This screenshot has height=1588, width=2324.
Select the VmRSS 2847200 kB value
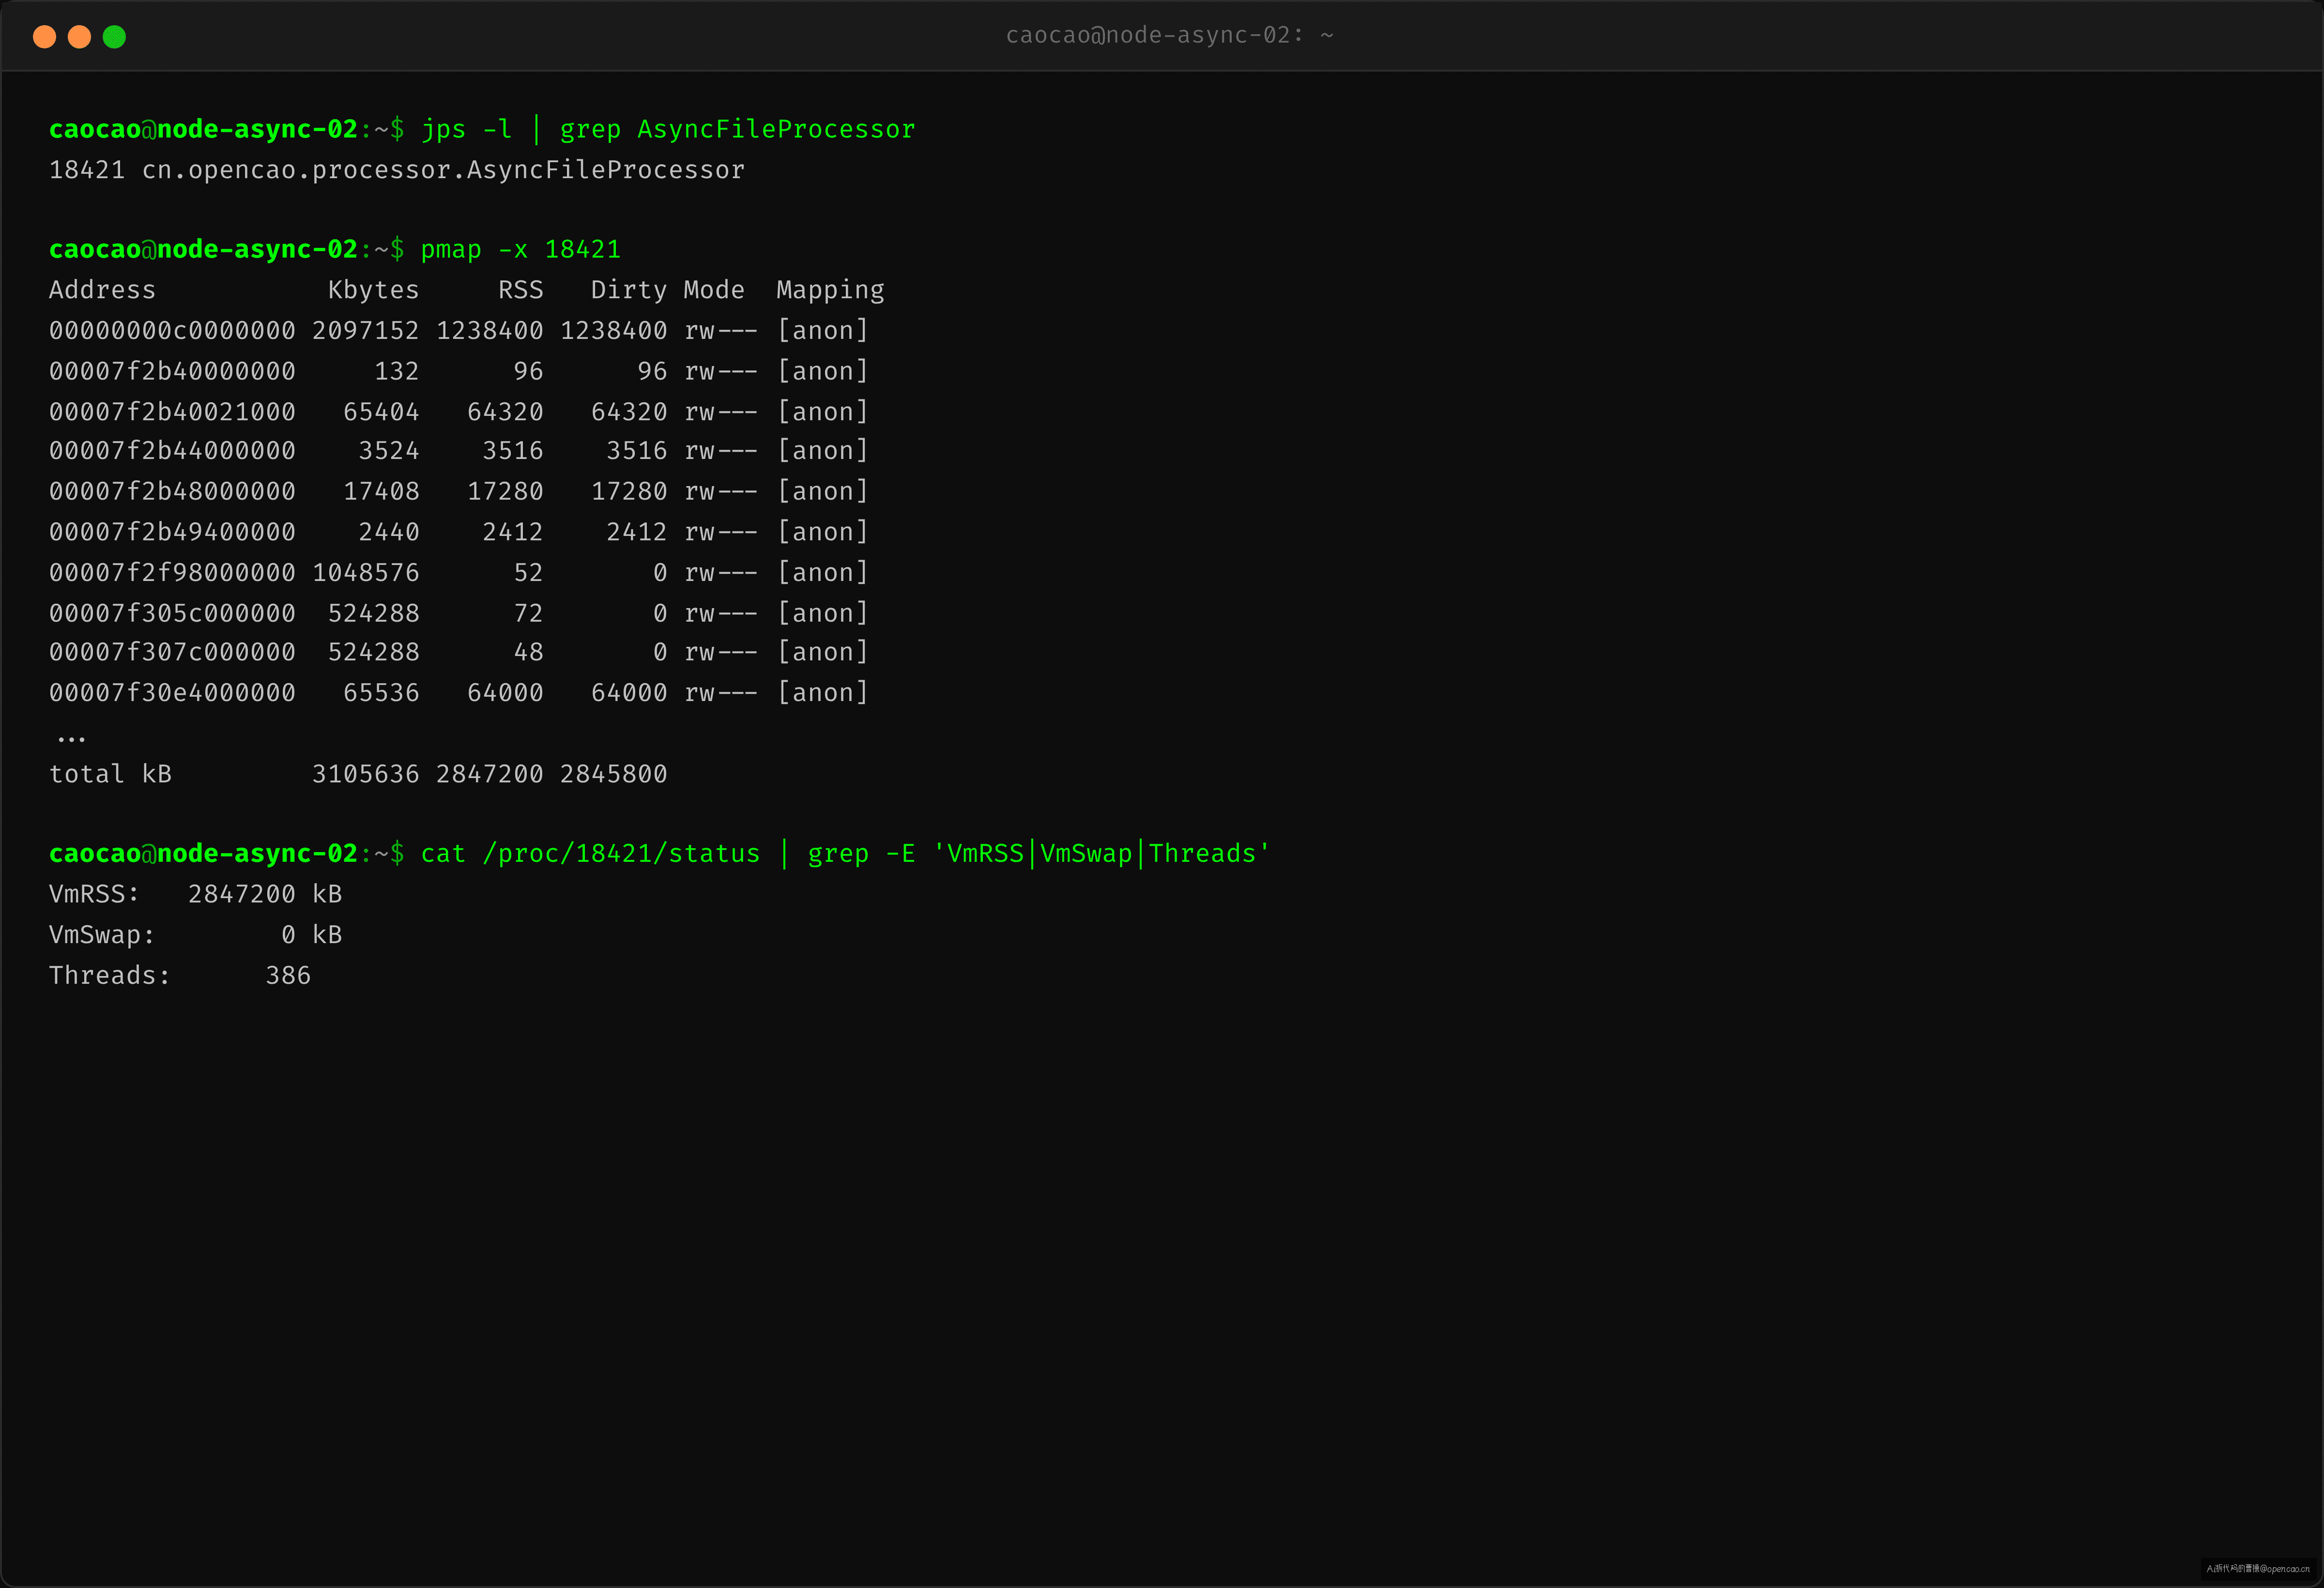[265, 894]
